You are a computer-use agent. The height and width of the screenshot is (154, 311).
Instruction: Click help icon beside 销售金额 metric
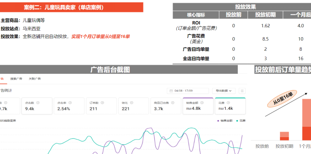click(202, 103)
